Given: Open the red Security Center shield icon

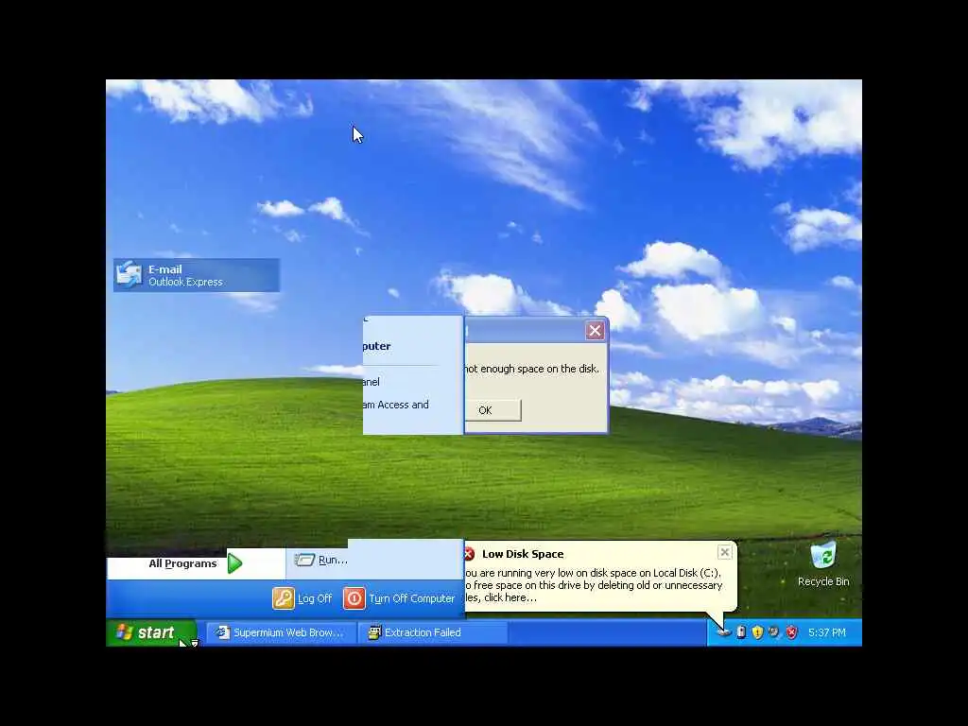Looking at the screenshot, I should [791, 632].
